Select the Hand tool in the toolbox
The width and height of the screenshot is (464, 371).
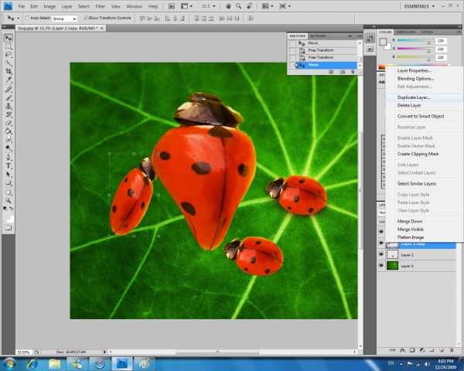pos(9,192)
